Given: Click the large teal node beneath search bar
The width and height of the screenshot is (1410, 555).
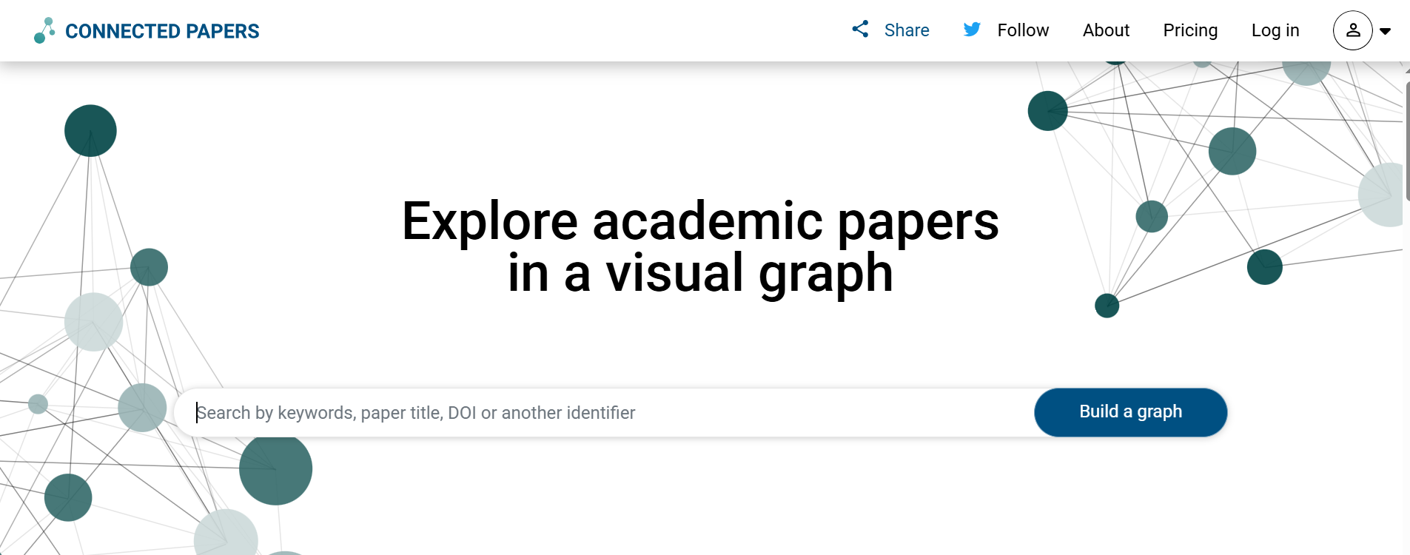Looking at the screenshot, I should pyautogui.click(x=275, y=471).
